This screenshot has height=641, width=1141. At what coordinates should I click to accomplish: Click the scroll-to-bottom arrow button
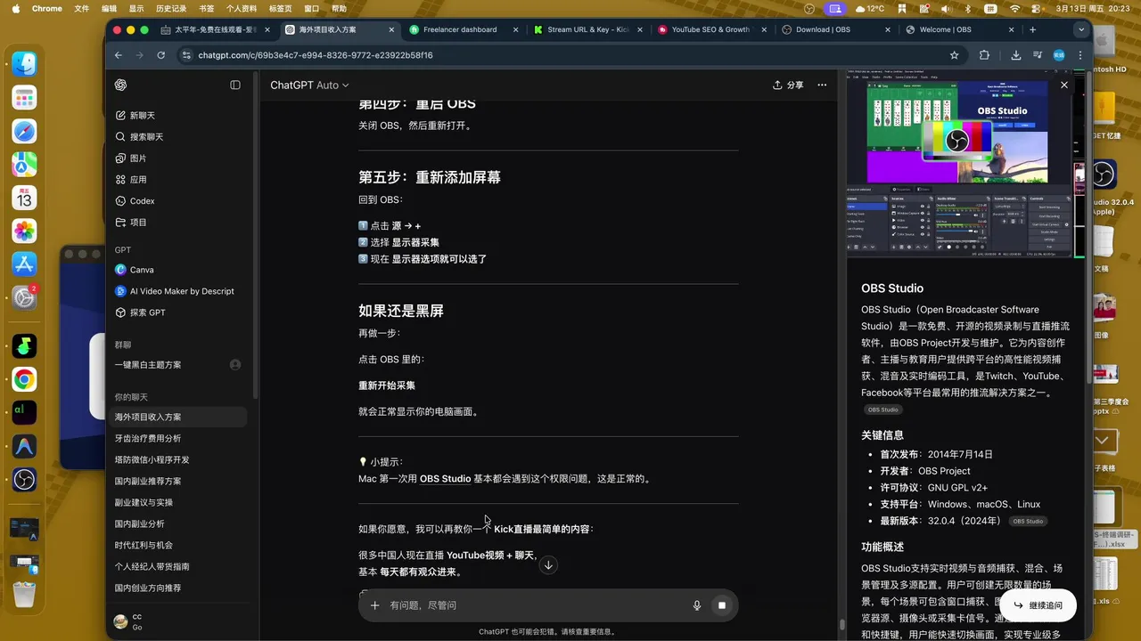548,565
